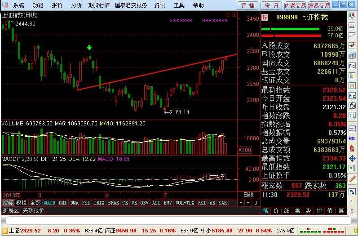Image resolution: width=358 pixels, height=236 pixels.
Task: Click the F12 sidebar icon
Action: click(x=352, y=95)
